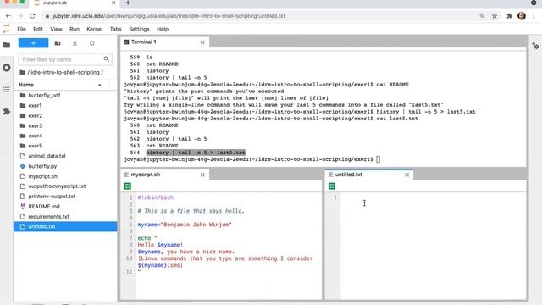Close the untitled.txt tab
This screenshot has width=542, height=305.
406,175
